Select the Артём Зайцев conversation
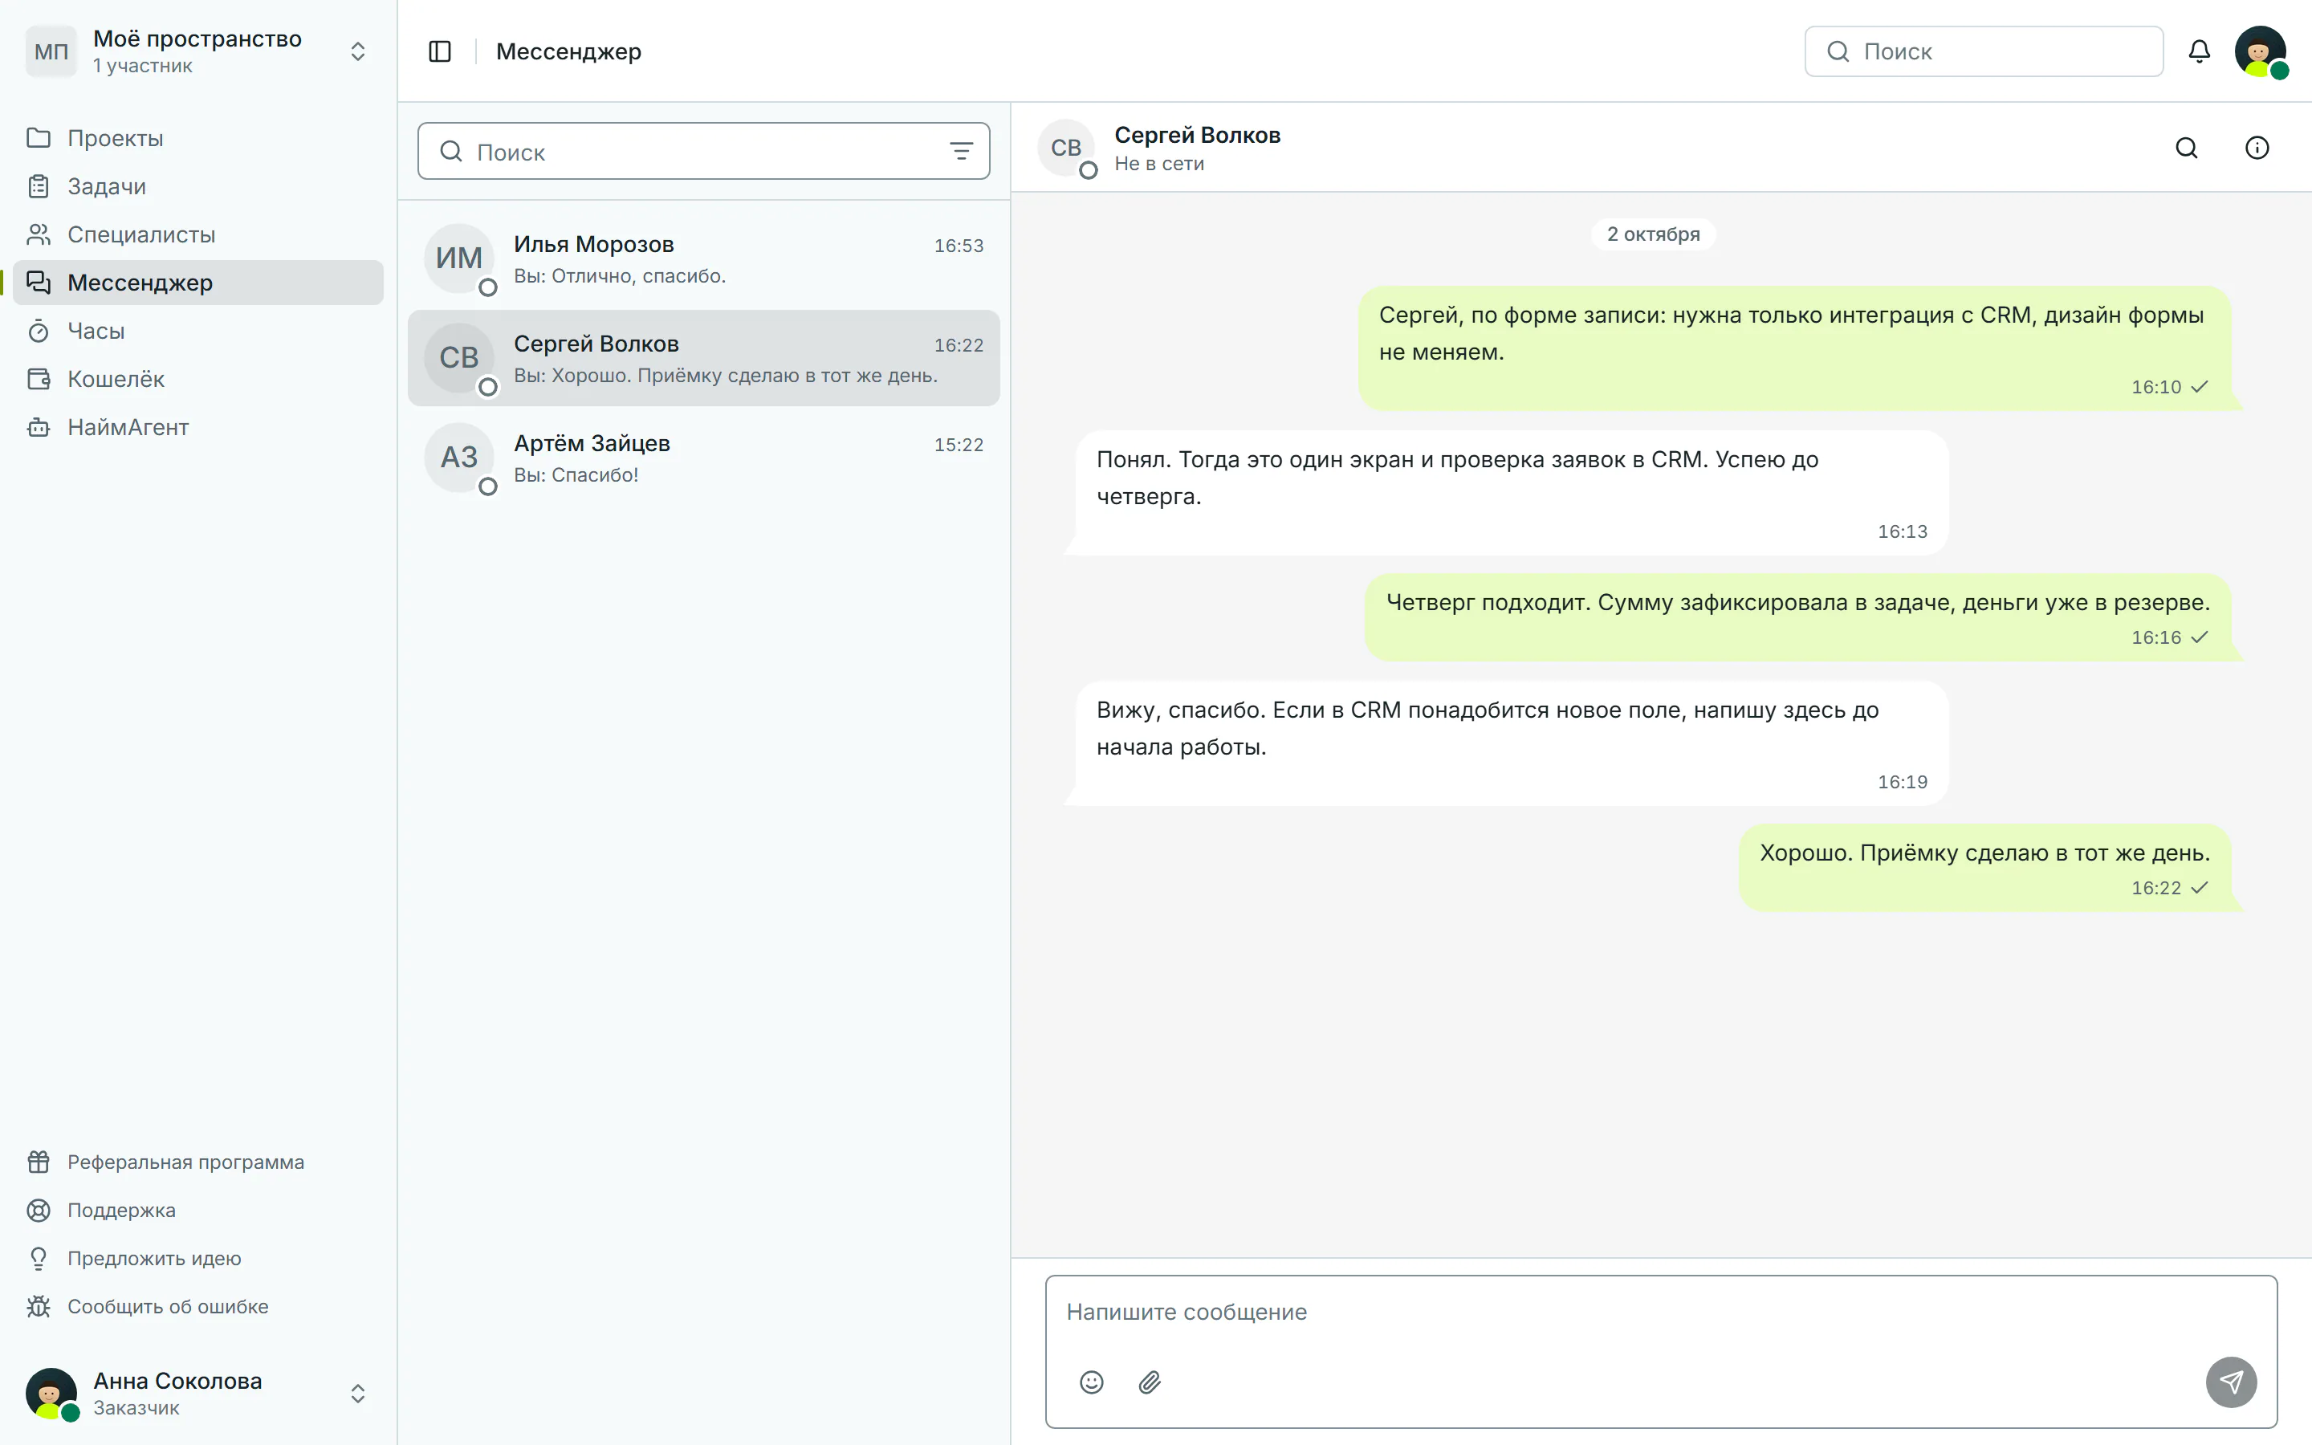The height and width of the screenshot is (1445, 2312). tap(703, 458)
